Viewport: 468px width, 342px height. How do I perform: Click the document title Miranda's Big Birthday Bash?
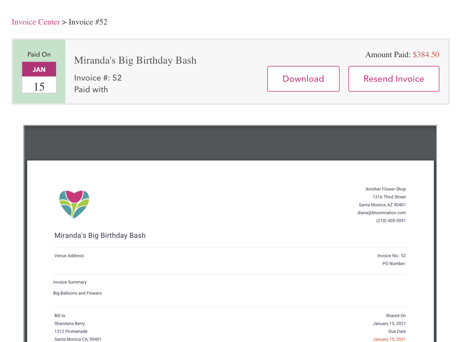point(100,235)
